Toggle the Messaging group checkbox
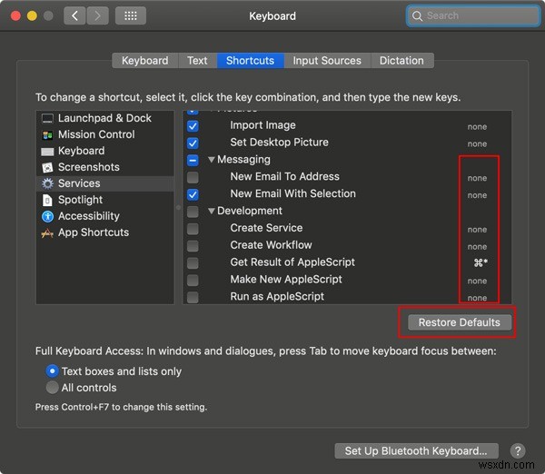Viewport: 545px width, 474px height. click(x=193, y=160)
